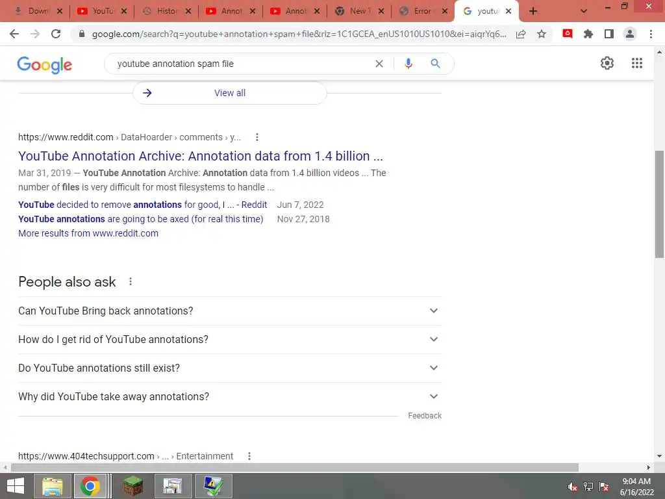This screenshot has width=665, height=499.
Task: Click the horizontal scrollbar thumb
Action: 295,468
